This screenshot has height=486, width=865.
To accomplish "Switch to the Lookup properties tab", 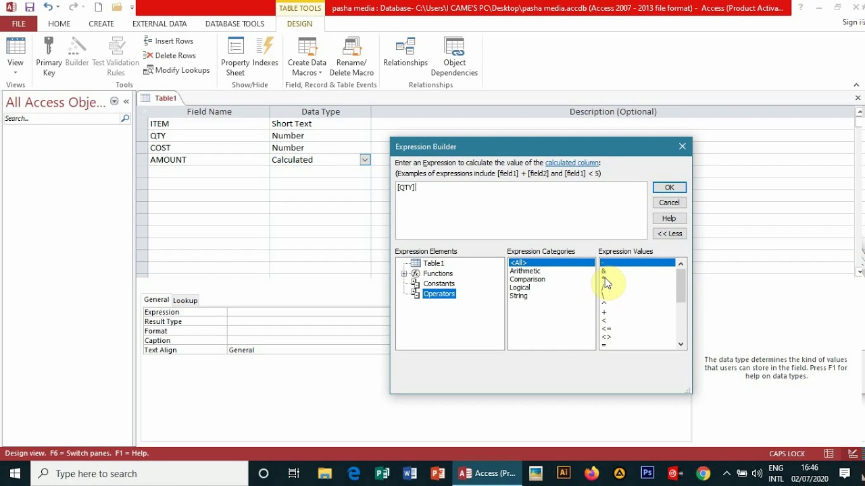I will coord(185,300).
